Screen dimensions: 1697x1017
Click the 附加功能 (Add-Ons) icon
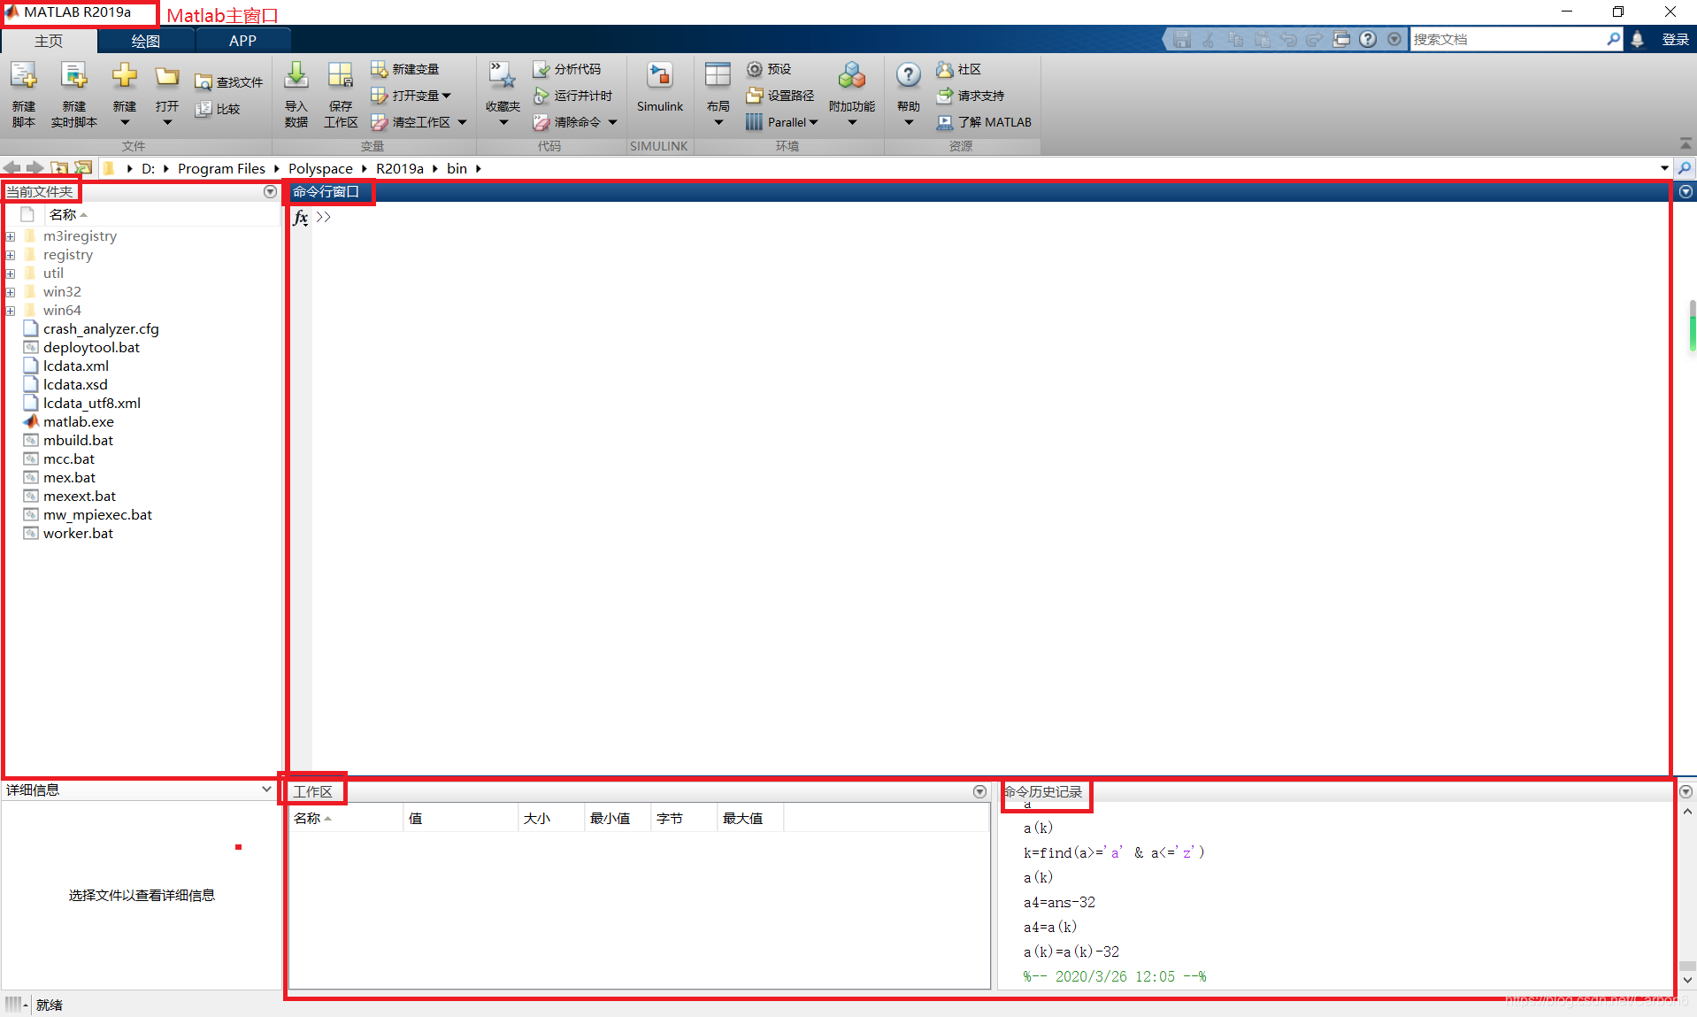[852, 76]
